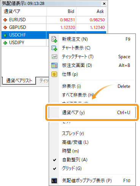
Task: Select the EURUSD symbol row
Action: (x=54, y=20)
